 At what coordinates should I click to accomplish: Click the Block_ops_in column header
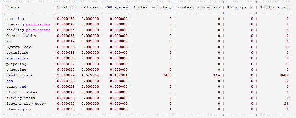coord(240,8)
